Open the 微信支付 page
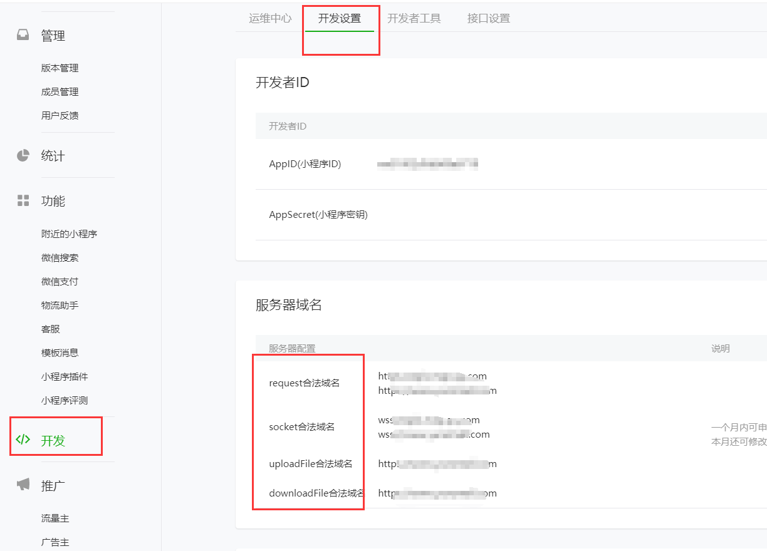This screenshot has height=551, width=767. [x=60, y=282]
